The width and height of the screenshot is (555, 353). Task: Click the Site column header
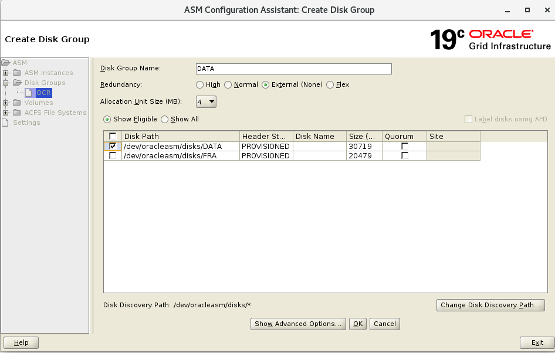tap(454, 136)
